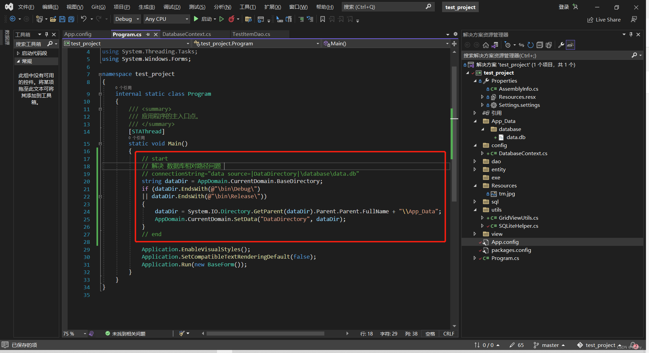649x353 pixels.
Task: Click the Live Share button
Action: coord(604,19)
